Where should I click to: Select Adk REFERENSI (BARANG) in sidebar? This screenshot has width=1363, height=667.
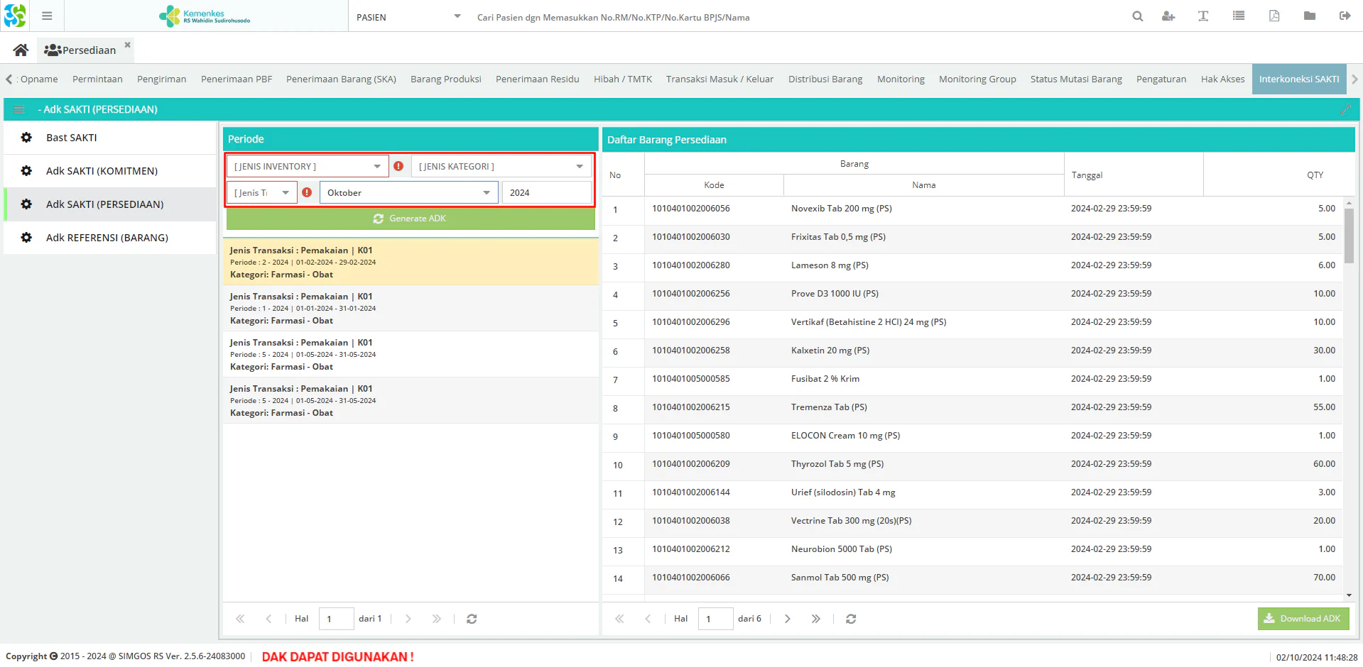107,238
